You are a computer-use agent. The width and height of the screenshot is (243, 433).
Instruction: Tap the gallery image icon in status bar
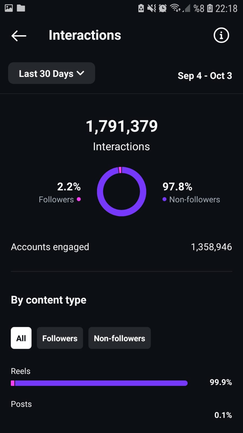(9, 8)
